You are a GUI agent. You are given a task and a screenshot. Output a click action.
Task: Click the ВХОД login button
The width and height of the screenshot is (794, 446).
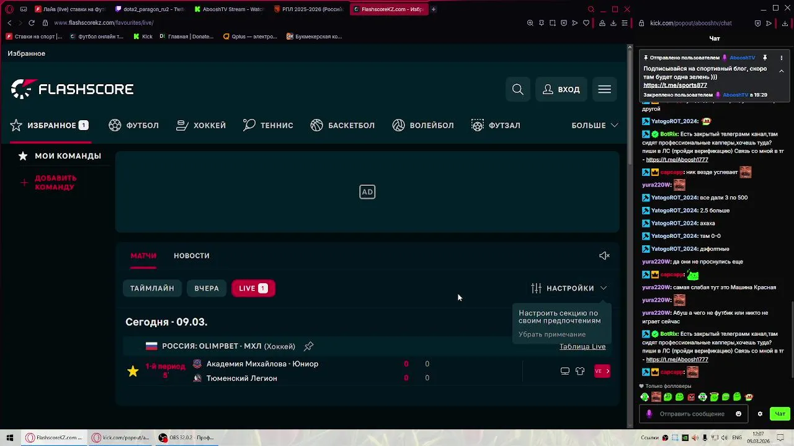pyautogui.click(x=561, y=89)
